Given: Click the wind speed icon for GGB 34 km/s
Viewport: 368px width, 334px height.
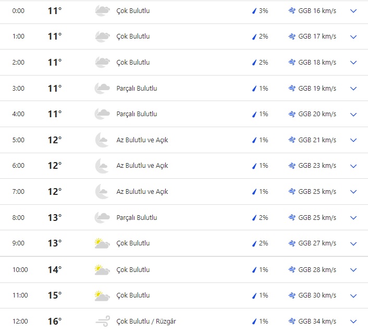Looking at the screenshot, I should pos(292,321).
